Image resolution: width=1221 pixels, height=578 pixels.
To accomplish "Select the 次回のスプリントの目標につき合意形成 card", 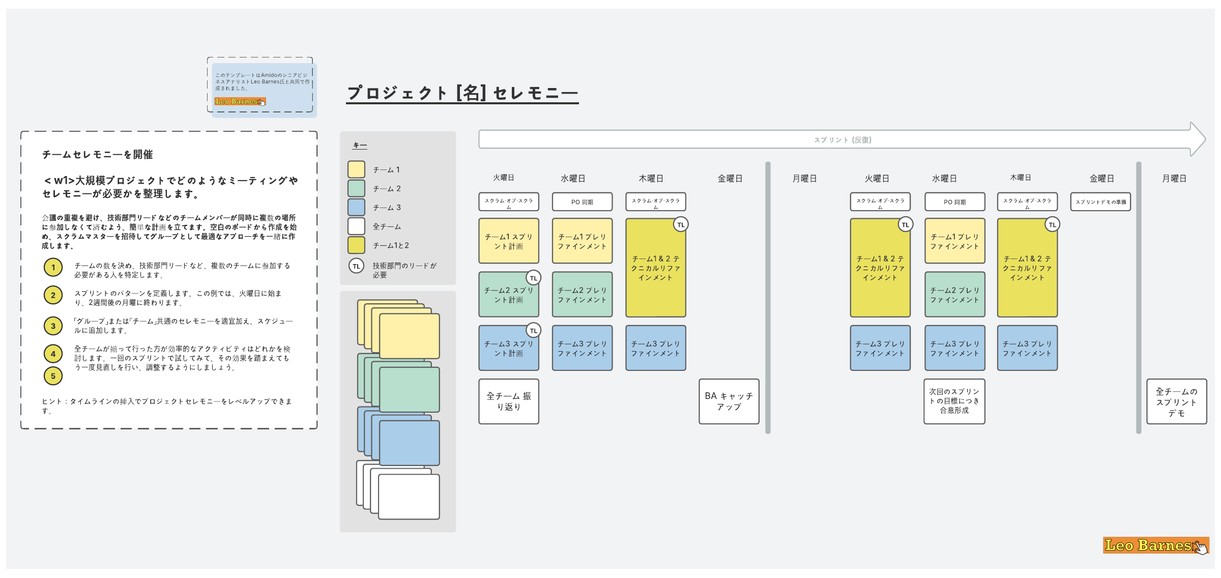I will click(954, 401).
